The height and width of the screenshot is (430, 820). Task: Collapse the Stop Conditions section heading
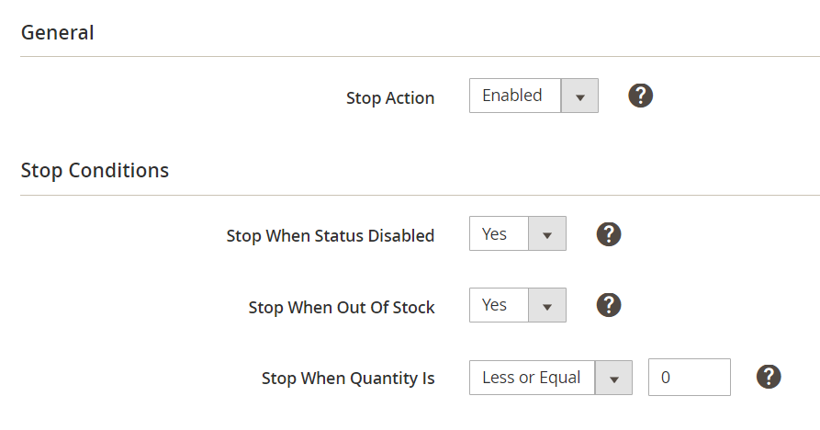(x=95, y=170)
